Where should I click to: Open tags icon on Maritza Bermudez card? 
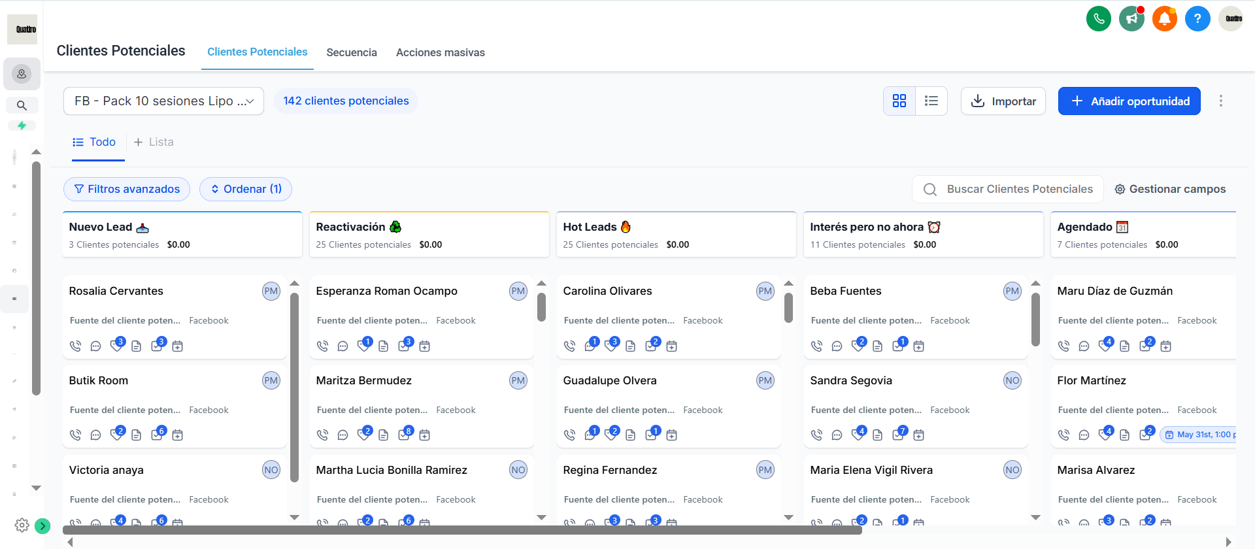coord(364,434)
